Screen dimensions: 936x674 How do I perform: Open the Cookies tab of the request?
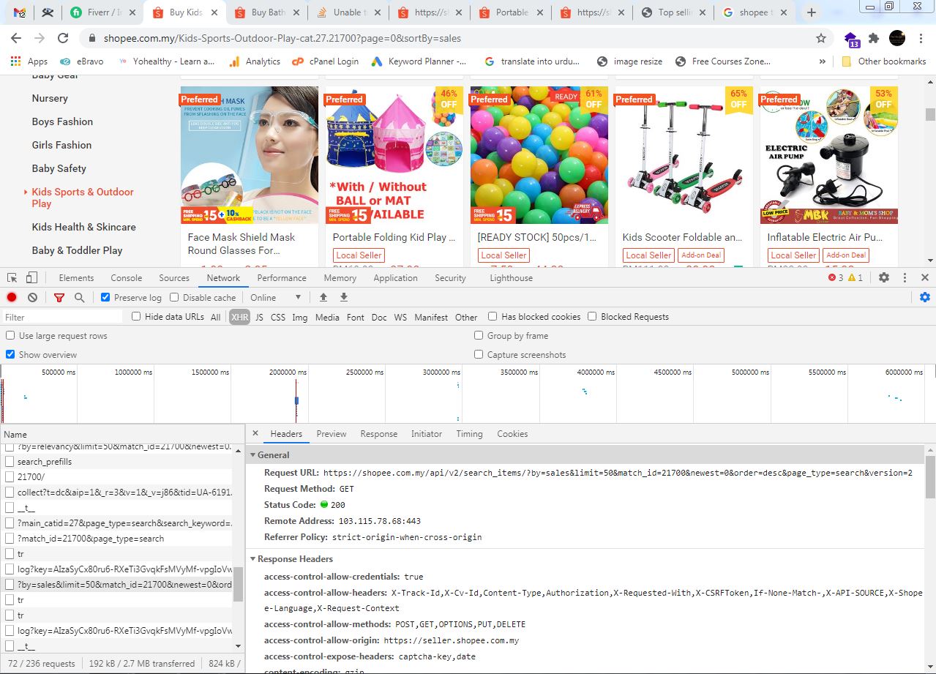512,434
